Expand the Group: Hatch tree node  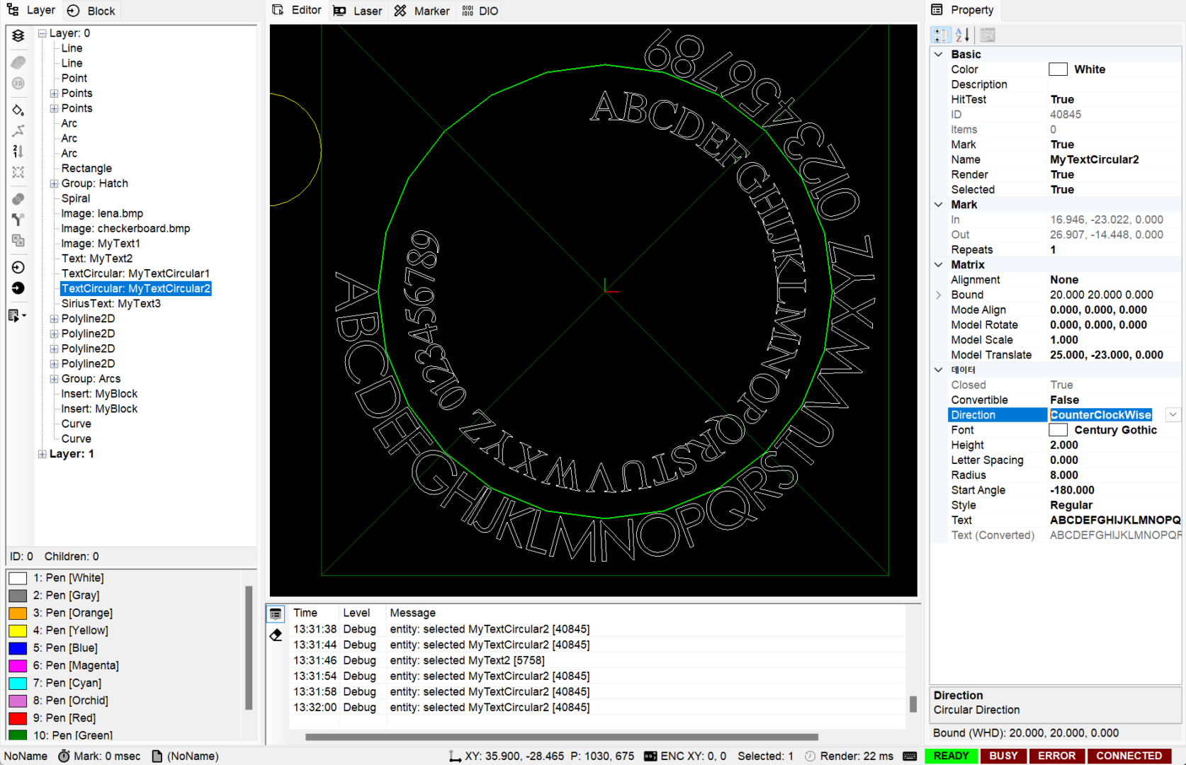(54, 183)
